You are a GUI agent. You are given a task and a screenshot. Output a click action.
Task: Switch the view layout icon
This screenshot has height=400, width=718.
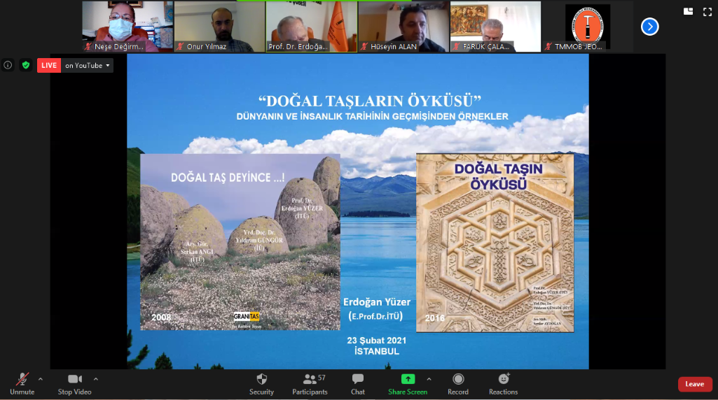(689, 12)
